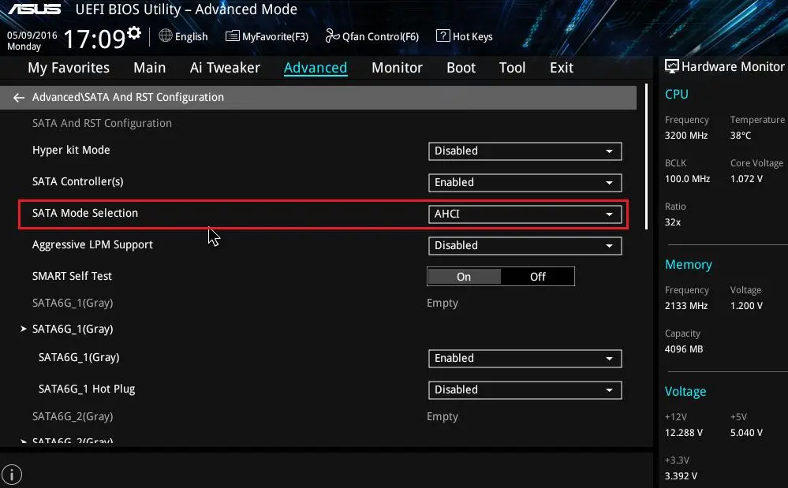788x488 pixels.
Task: Open the My Favorites tab
Action: [69, 68]
